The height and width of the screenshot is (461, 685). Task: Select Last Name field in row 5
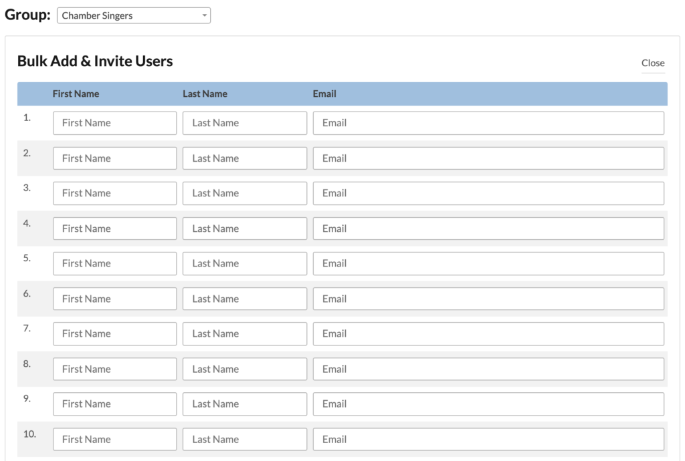(x=244, y=263)
